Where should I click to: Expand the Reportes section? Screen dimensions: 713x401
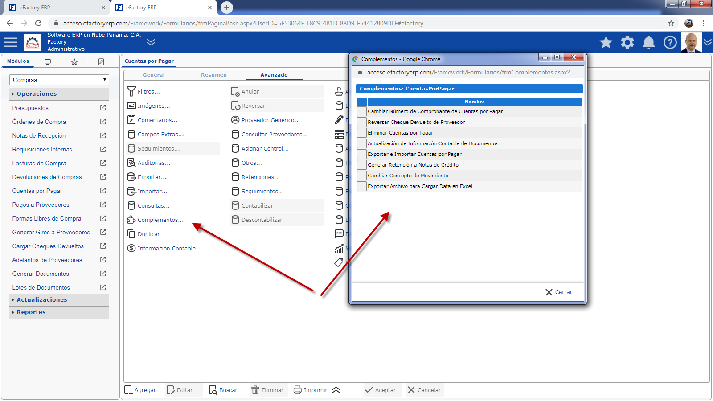(x=59, y=312)
